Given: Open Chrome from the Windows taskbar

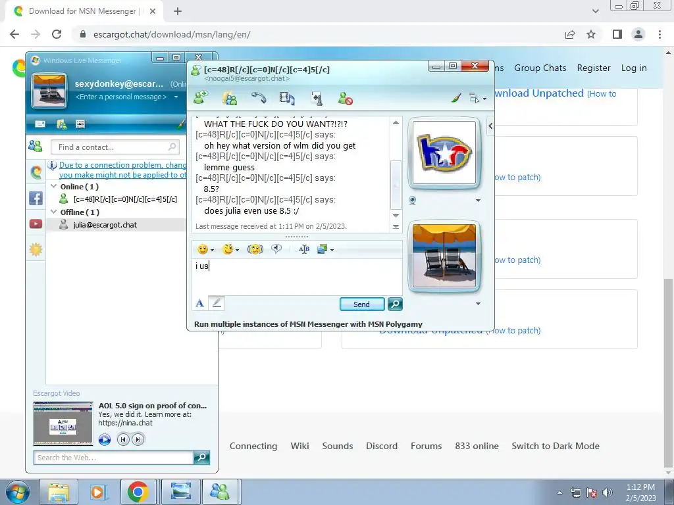Looking at the screenshot, I should tap(138, 492).
